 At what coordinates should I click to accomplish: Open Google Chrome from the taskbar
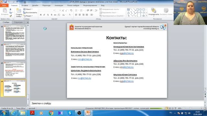point(51,113)
